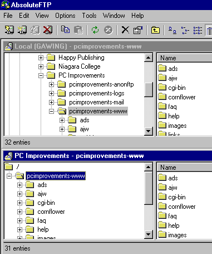The width and height of the screenshot is (212, 254).
Task: Select the pcimprovements-logs tree folder
Action: tap(97, 93)
